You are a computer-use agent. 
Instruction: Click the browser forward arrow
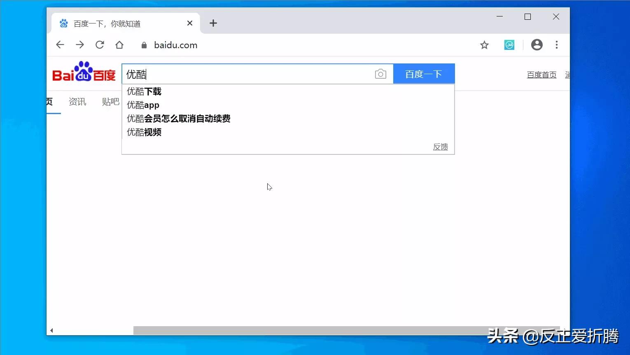point(80,45)
